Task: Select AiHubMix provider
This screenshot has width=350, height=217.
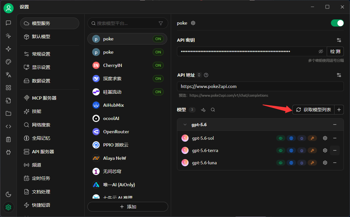Action: (127, 105)
